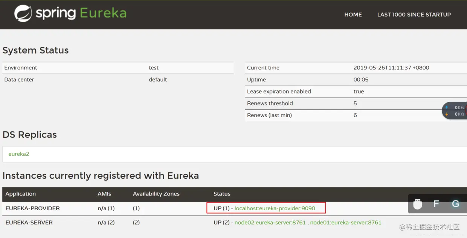Click the F icon in floating toolbar

click(x=436, y=204)
